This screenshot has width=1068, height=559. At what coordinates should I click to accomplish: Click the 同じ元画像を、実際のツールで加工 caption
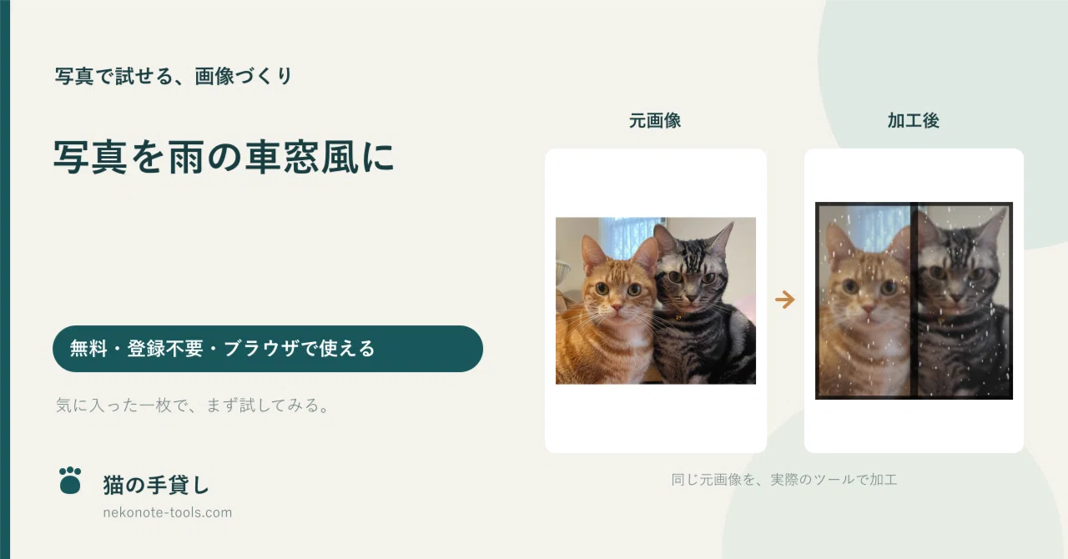coord(784,480)
